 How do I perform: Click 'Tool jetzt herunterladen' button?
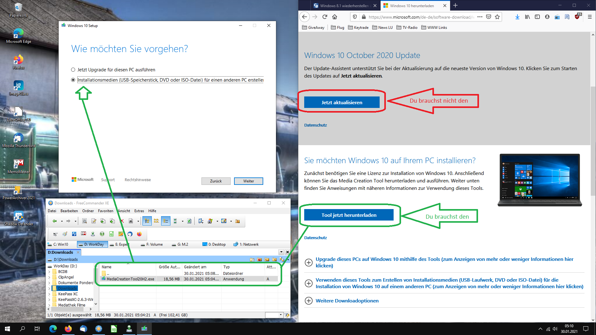pos(349,215)
